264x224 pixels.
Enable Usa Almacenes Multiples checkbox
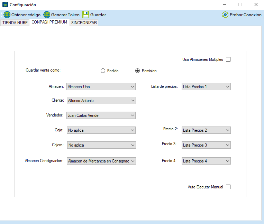click(x=228, y=59)
